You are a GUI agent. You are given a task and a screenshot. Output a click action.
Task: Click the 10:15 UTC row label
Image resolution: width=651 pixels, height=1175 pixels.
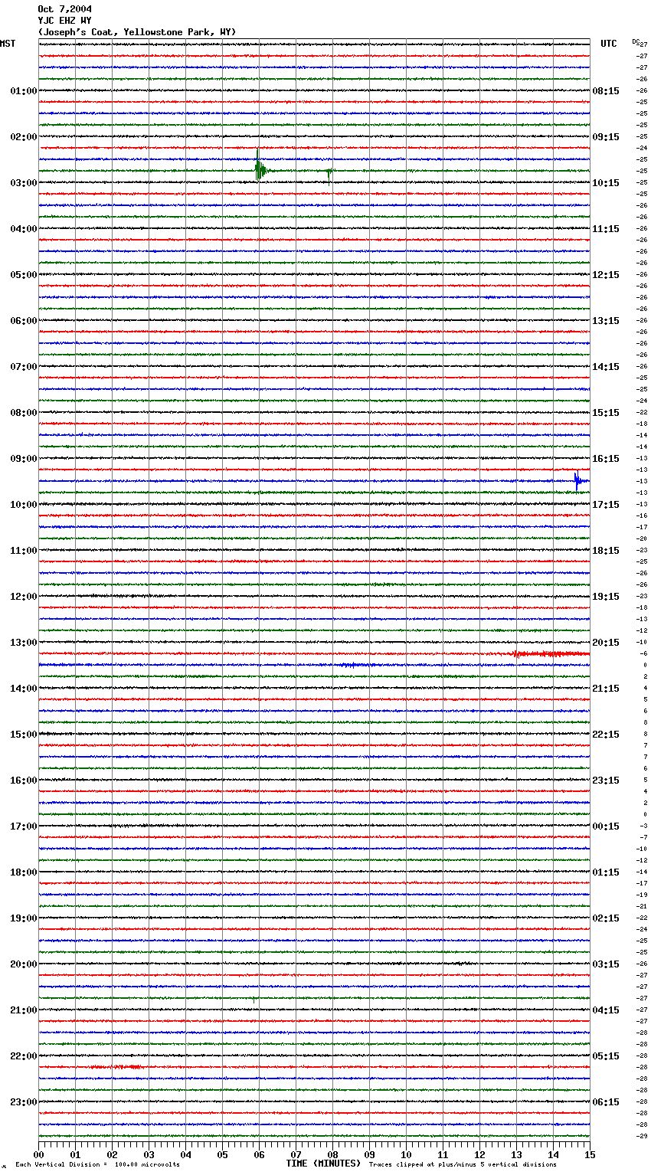pyautogui.click(x=606, y=183)
